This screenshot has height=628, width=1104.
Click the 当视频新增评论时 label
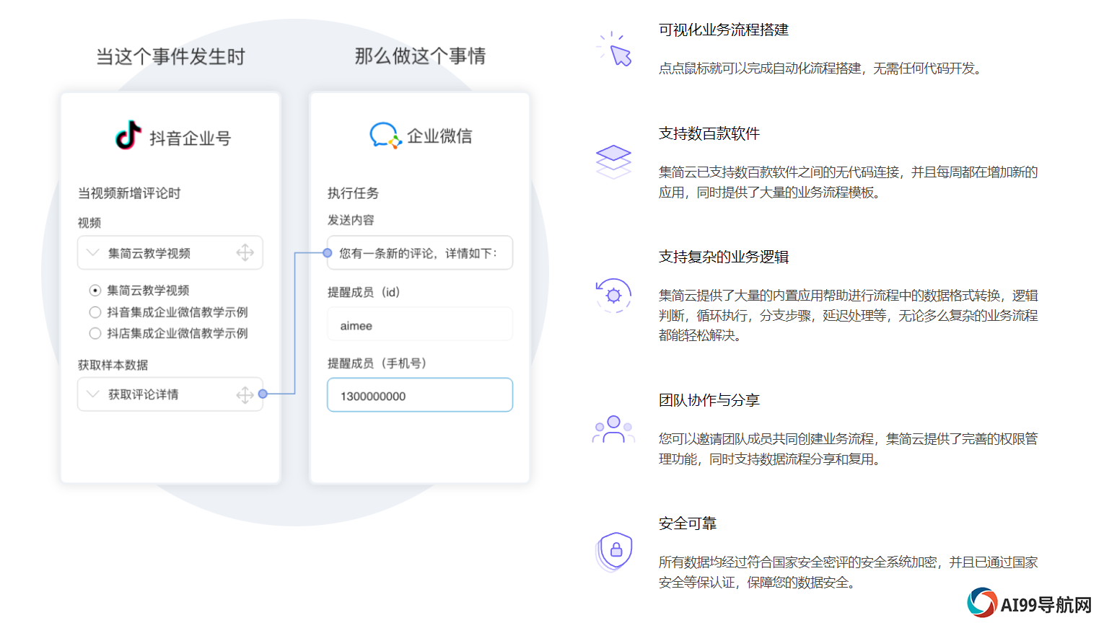129,193
